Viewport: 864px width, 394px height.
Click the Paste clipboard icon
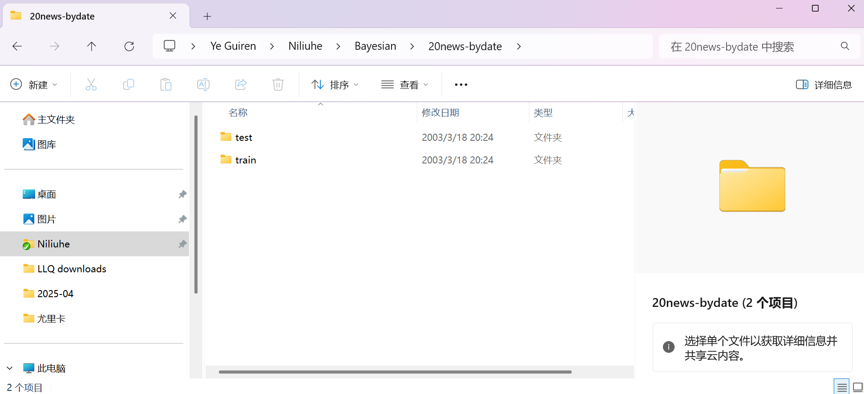(166, 84)
